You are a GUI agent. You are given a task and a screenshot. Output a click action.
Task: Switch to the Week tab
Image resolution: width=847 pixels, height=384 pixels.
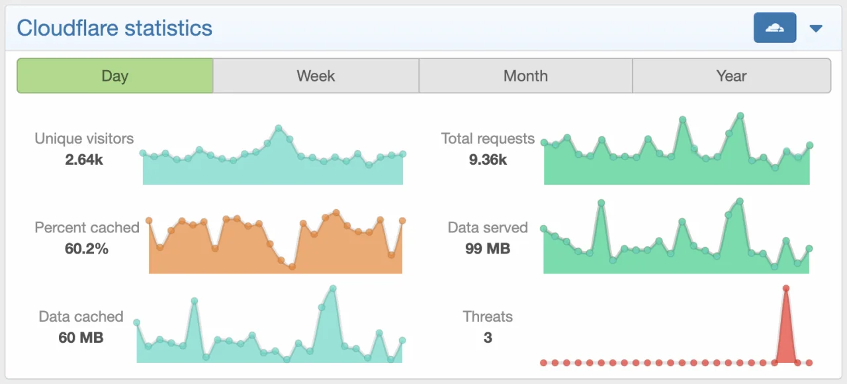tap(316, 75)
